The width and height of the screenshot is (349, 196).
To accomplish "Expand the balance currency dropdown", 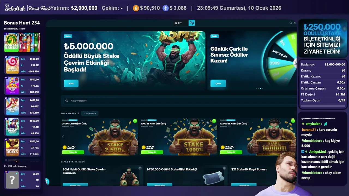I will pyautogui.click(x=179, y=23).
